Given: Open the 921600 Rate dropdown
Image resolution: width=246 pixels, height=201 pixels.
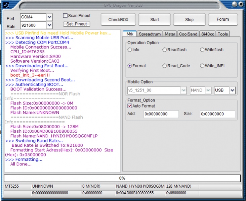Looking at the screenshot, I should coord(49,25).
